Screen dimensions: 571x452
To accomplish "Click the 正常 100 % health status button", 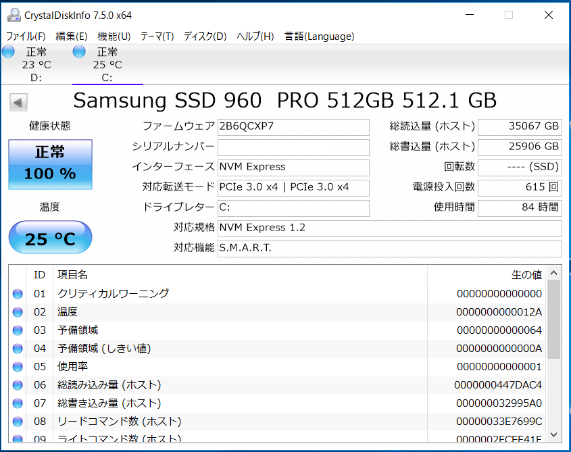I will tap(50, 164).
